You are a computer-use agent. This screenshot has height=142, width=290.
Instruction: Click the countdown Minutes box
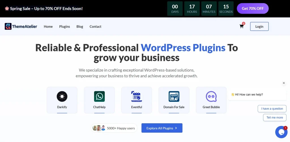pyautogui.click(x=209, y=9)
